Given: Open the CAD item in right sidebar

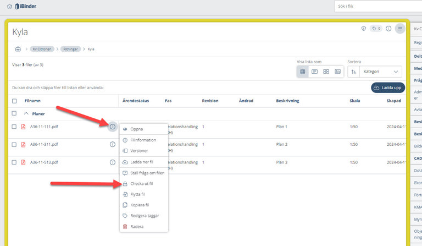Looking at the screenshot, I should pyautogui.click(x=417, y=158).
